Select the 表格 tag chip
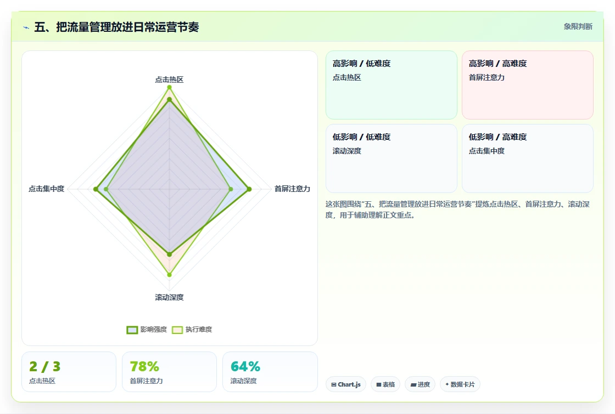The width and height of the screenshot is (615, 414). pyautogui.click(x=385, y=384)
